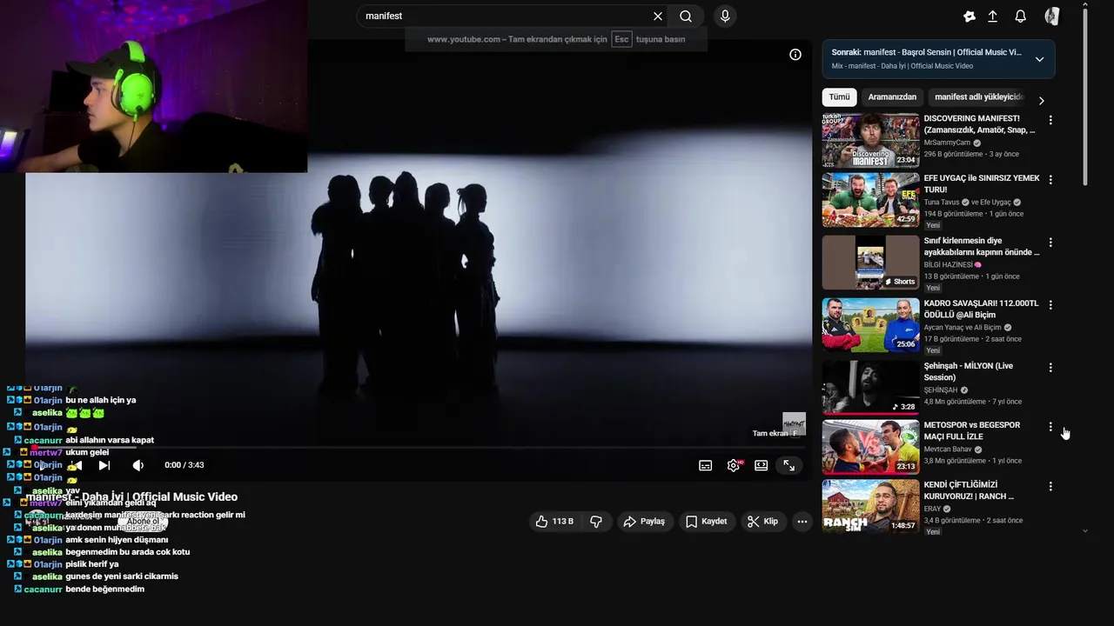Screen dimensions: 1114x626
Task: Open Mevlcan Bahav channel name
Action: click(x=948, y=450)
